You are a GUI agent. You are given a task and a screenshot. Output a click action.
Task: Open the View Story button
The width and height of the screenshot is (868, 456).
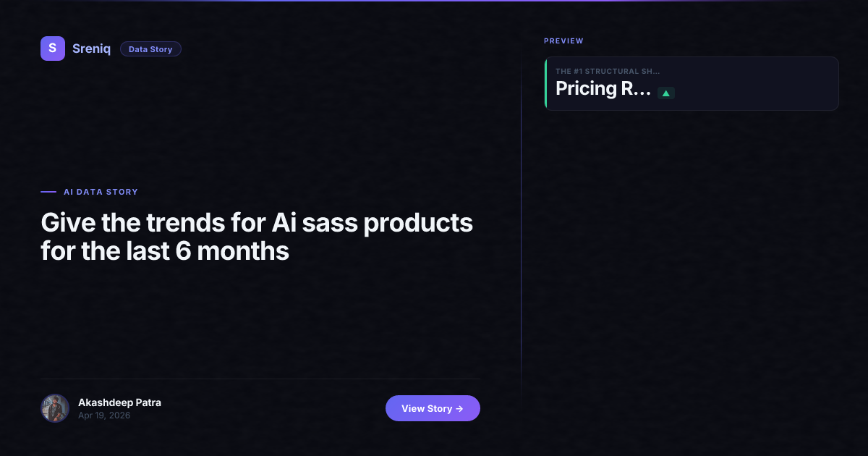(x=433, y=408)
